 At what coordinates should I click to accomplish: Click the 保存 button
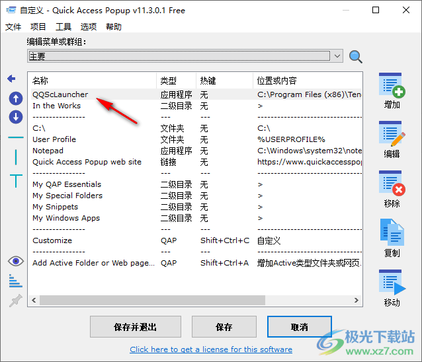coord(224,327)
